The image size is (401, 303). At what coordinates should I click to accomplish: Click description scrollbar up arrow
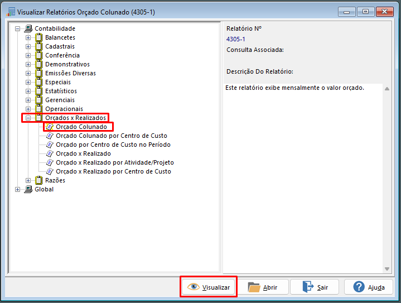pyautogui.click(x=387, y=89)
